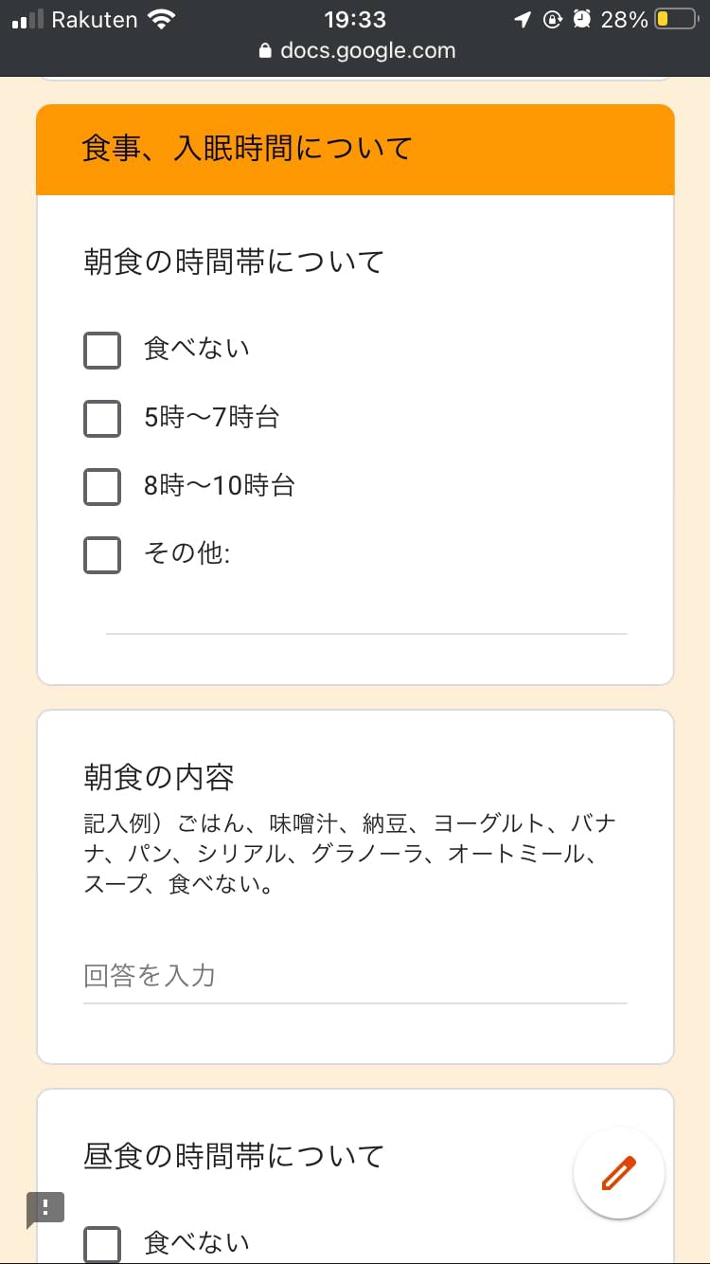This screenshot has width=710, height=1264.
Task: Tap the 回答を入力 answer field
Action: point(355,976)
